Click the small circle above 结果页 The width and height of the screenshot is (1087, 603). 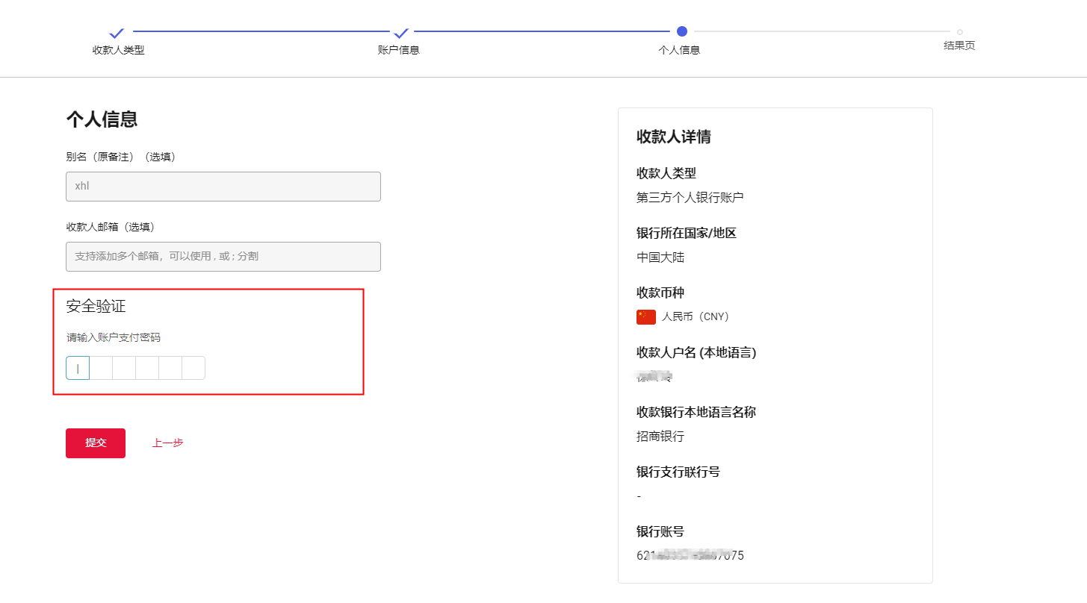coord(959,32)
